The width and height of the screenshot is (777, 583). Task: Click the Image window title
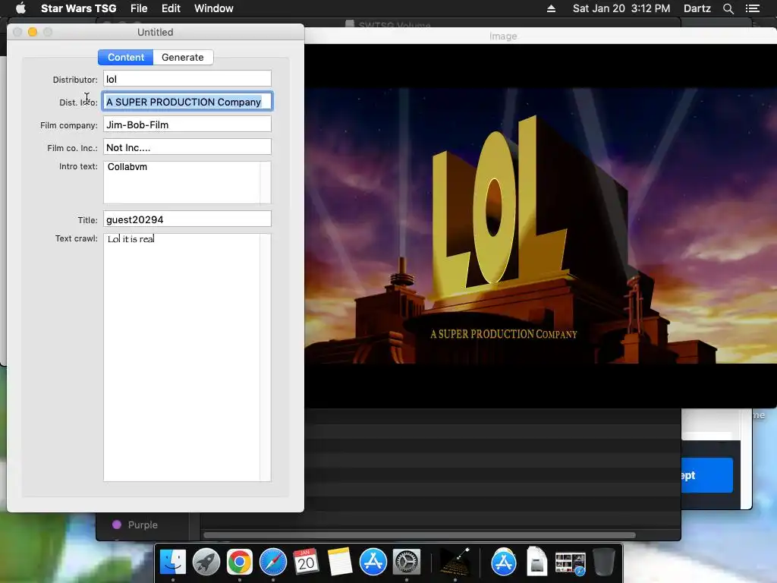[503, 36]
